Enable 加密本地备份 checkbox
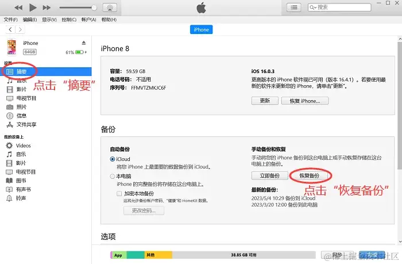 [x=119, y=193]
